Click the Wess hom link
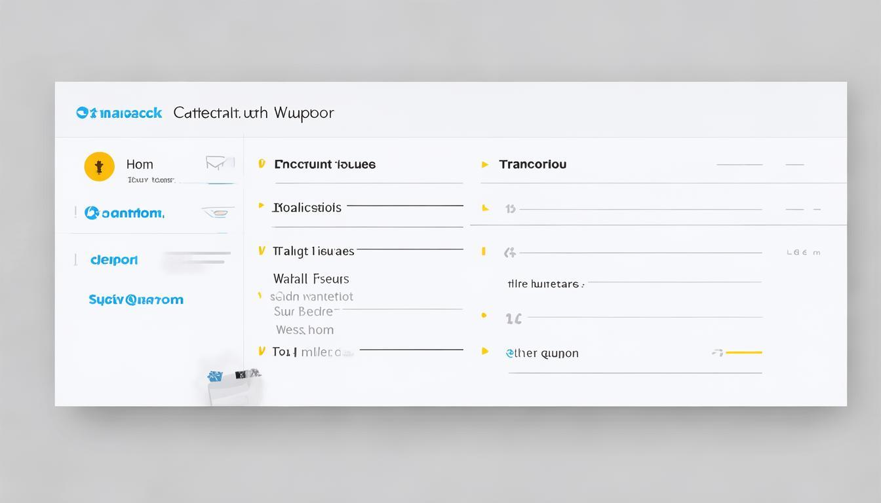Viewport: 881px width, 503px height. (x=304, y=329)
